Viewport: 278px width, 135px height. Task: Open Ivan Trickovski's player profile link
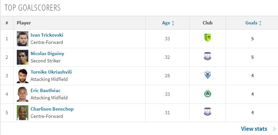point(47,35)
